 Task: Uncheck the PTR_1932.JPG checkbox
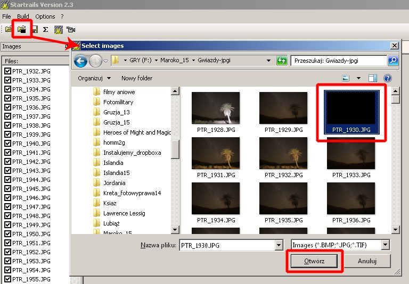tap(7, 71)
